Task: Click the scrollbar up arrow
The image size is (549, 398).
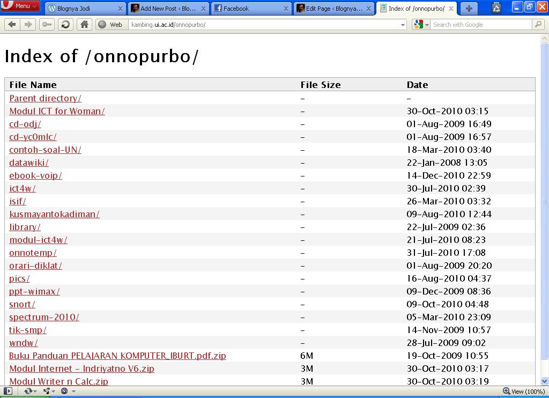Action: tap(545, 38)
